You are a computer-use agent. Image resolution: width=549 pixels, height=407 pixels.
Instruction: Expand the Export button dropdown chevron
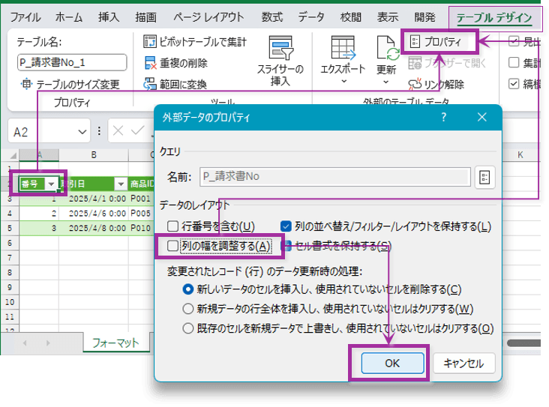coord(343,82)
